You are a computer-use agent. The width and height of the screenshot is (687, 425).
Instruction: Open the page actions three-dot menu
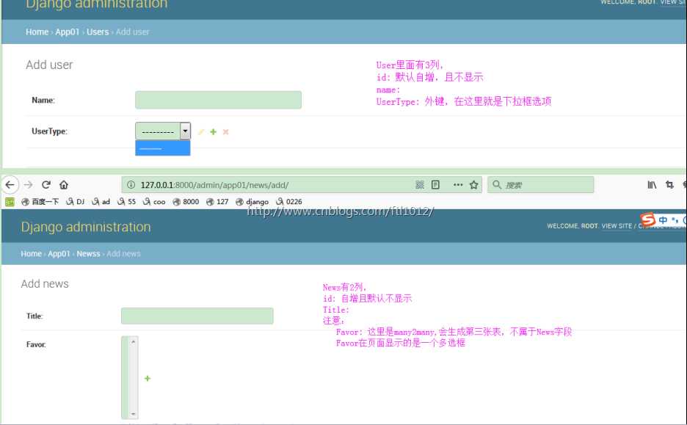click(458, 185)
